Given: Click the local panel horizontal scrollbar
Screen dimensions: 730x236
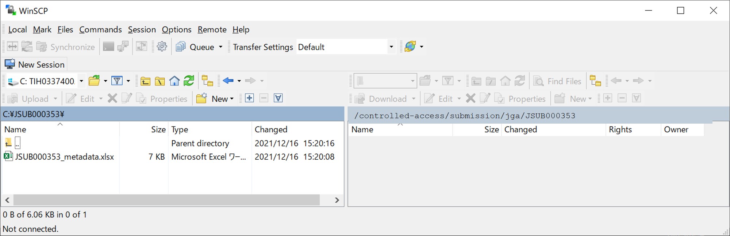Looking at the screenshot, I should (x=166, y=200).
